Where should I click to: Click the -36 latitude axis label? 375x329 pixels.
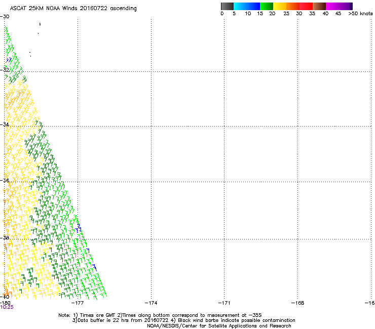click(5, 181)
